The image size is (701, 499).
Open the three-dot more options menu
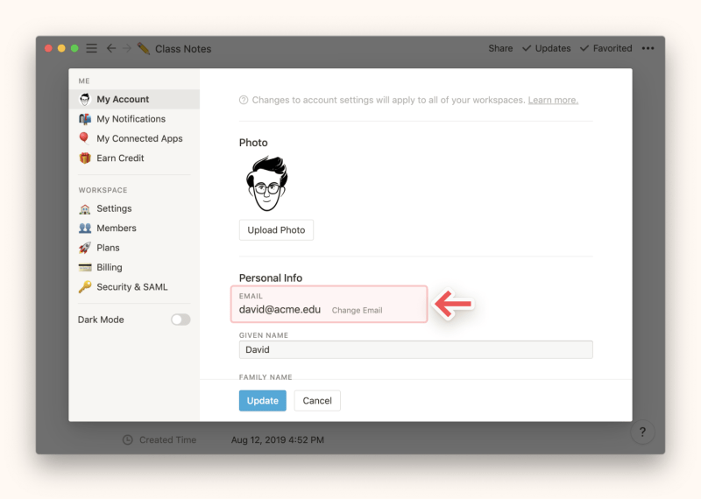(648, 48)
